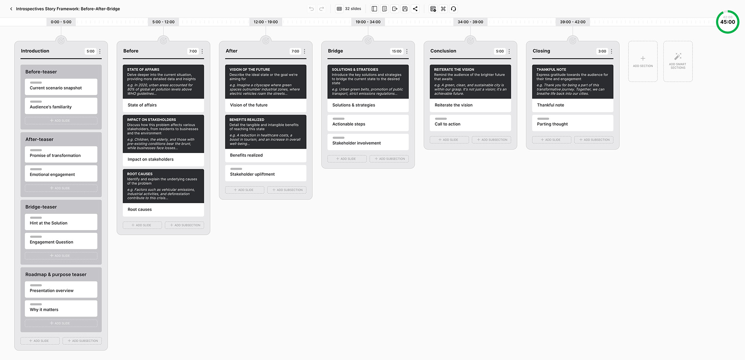Share the presentation via the share icon
Screen dimensions: 745x360
point(415,9)
